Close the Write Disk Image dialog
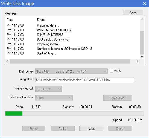The image size is (149, 138). pyautogui.click(x=145, y=4)
